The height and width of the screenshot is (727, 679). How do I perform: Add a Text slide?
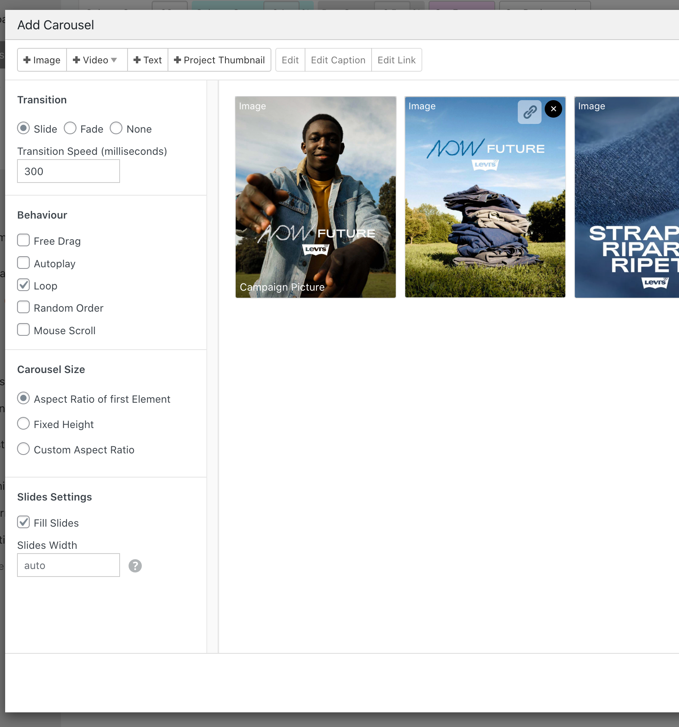tap(148, 60)
